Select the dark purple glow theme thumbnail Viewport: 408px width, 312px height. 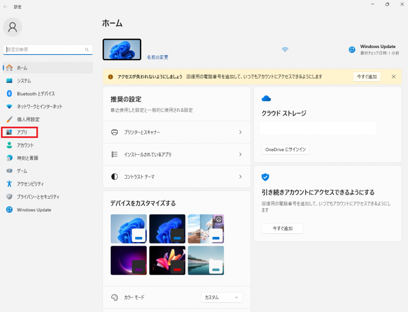point(129,260)
